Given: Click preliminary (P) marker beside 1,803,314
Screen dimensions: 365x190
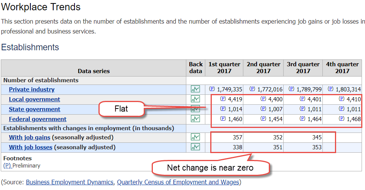Looking at the screenshot, I should [330, 89].
